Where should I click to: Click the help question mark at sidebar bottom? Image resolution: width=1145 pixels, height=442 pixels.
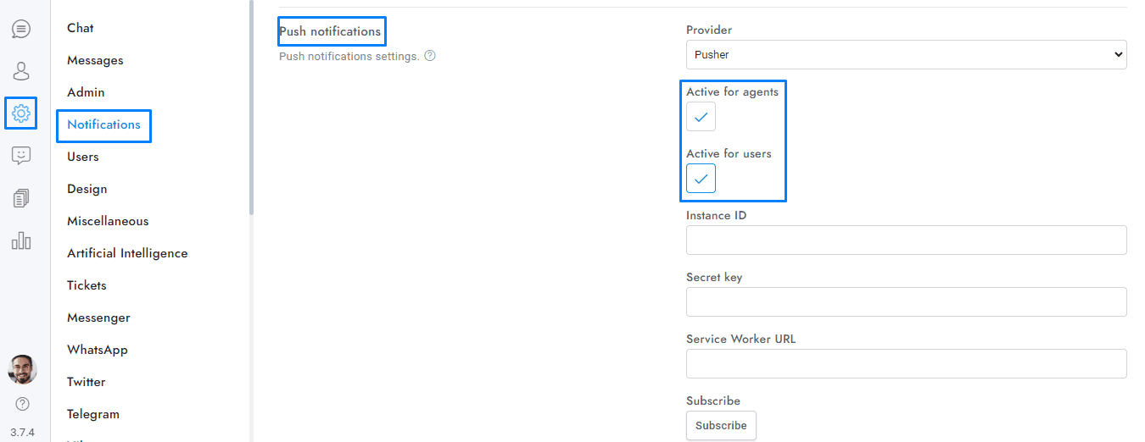(x=23, y=404)
